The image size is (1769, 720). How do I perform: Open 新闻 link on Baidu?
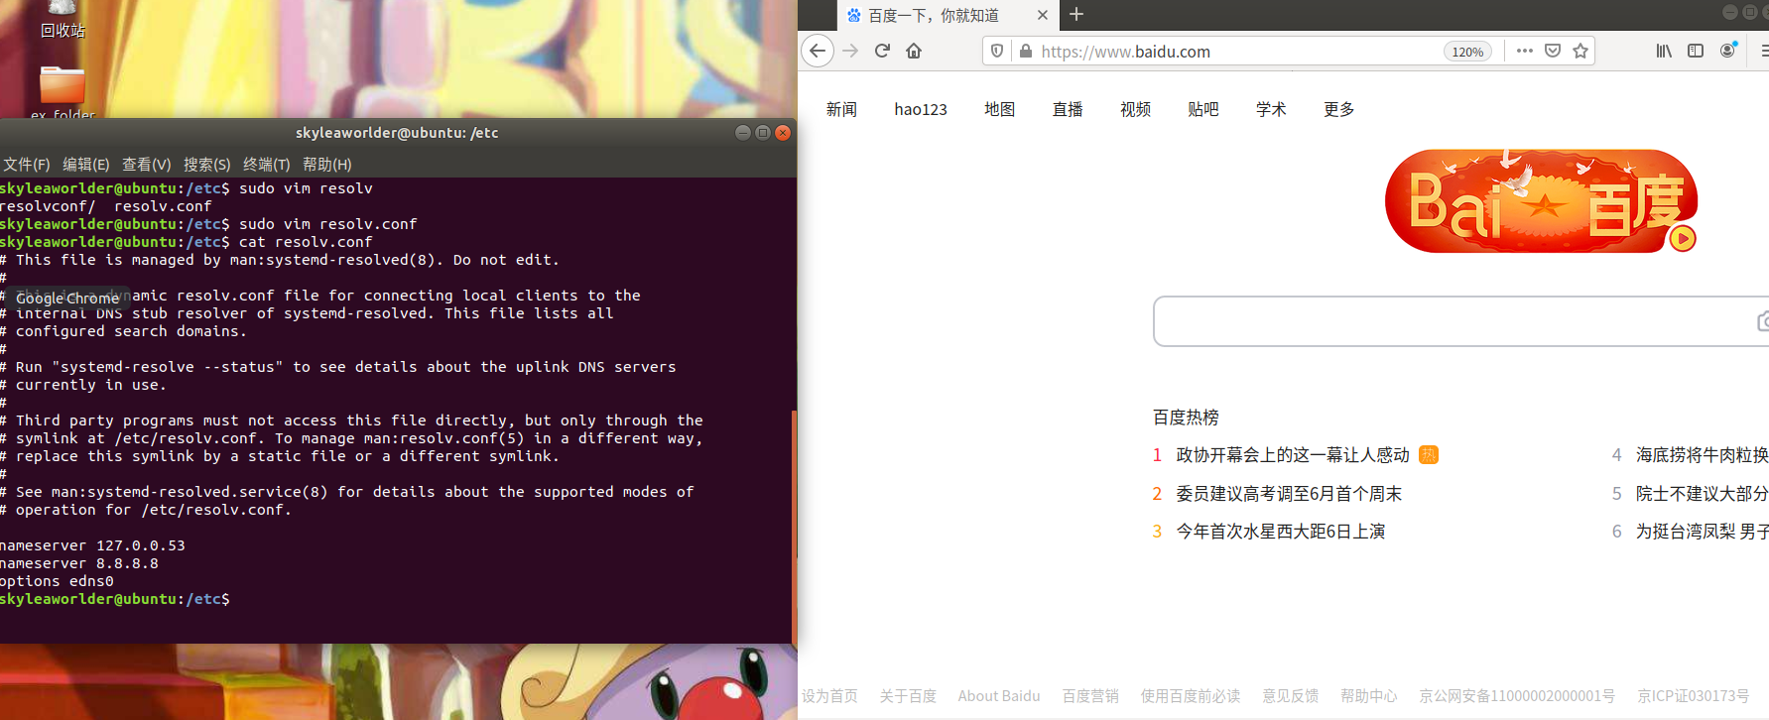coord(841,109)
